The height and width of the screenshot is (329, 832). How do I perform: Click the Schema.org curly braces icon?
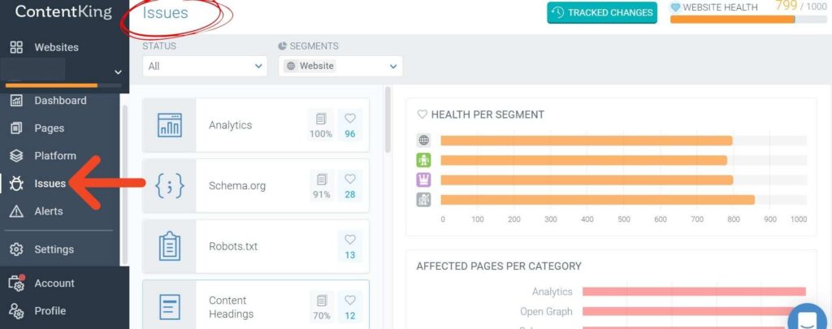169,186
